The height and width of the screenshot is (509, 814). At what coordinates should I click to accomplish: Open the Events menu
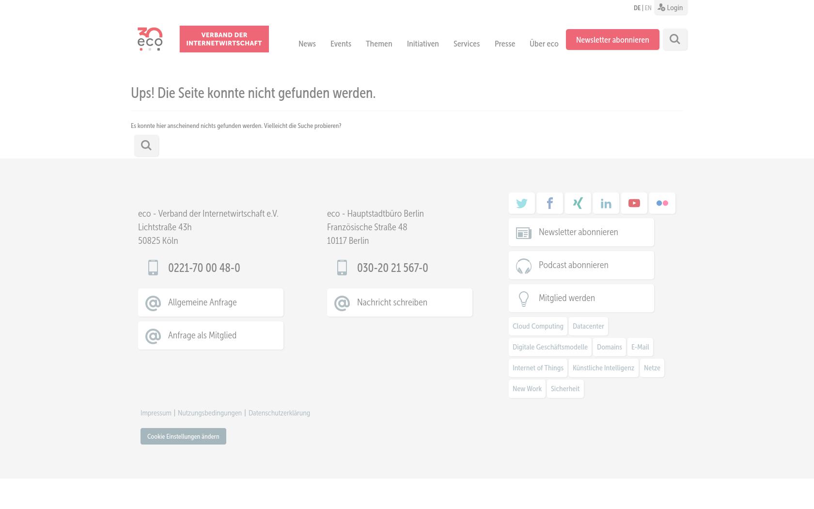tap(341, 44)
